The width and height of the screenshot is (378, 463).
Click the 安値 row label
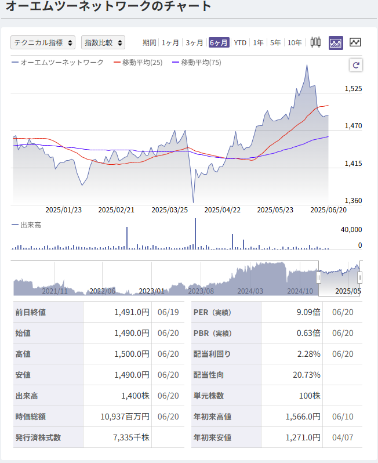coord(23,375)
